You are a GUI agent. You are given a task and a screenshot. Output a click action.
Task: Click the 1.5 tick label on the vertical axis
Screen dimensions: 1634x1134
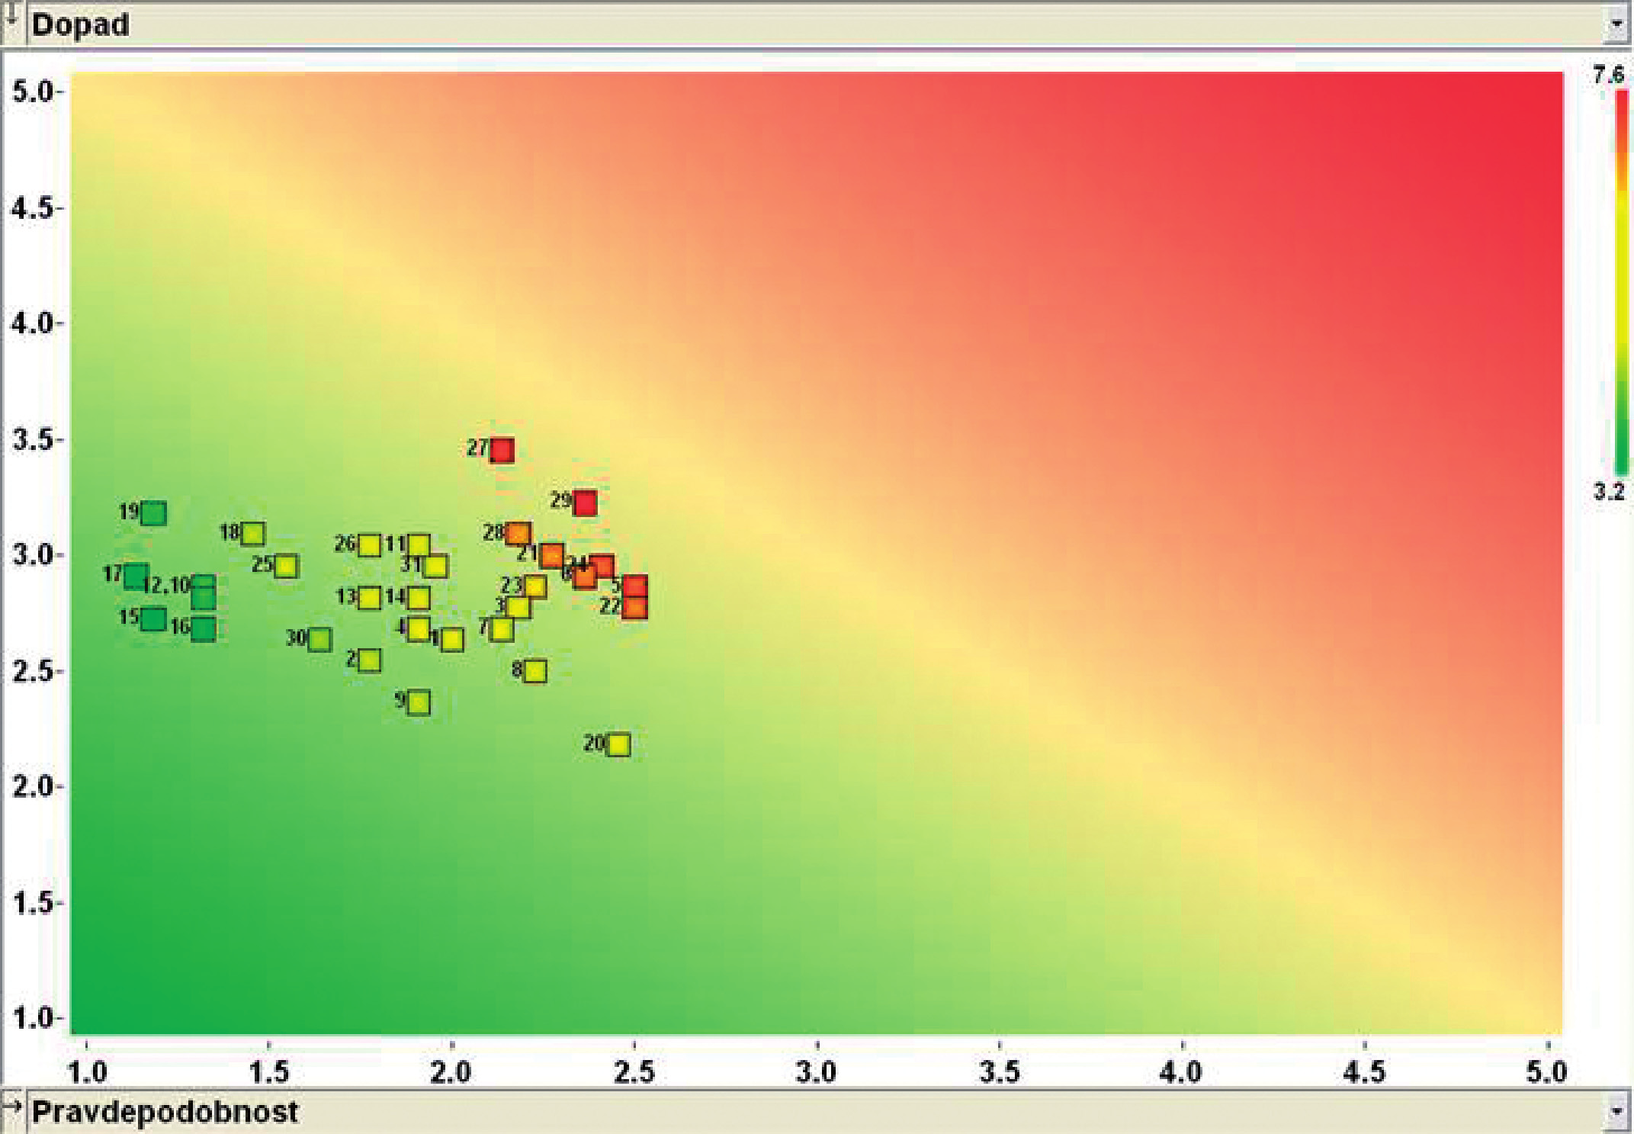[33, 903]
